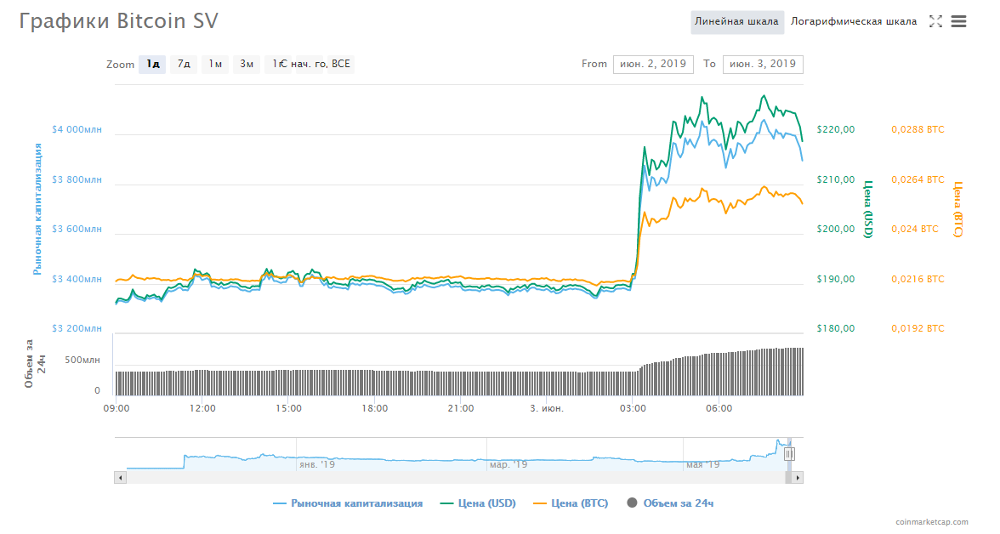
Task: Click the navigator scrollbar left arrow
Action: (120, 477)
